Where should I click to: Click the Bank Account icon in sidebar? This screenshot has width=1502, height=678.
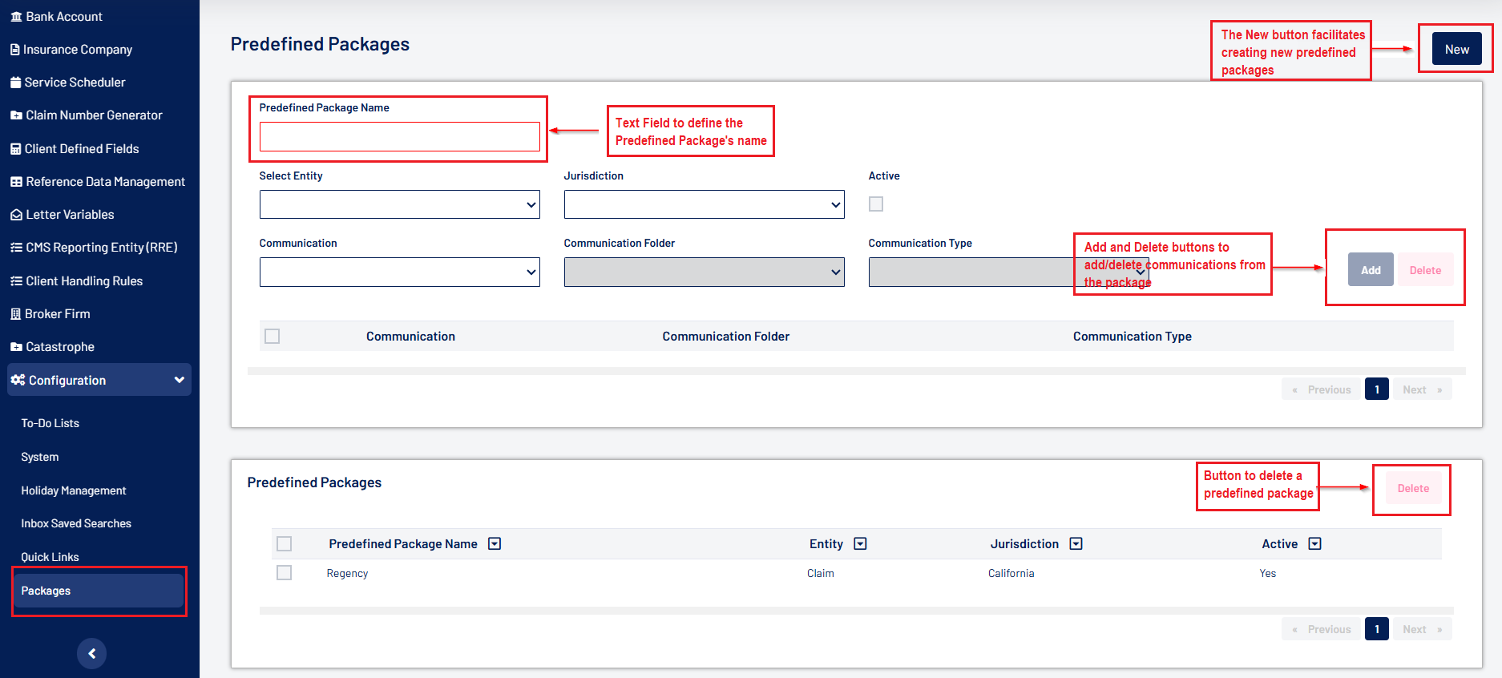pyautogui.click(x=16, y=17)
